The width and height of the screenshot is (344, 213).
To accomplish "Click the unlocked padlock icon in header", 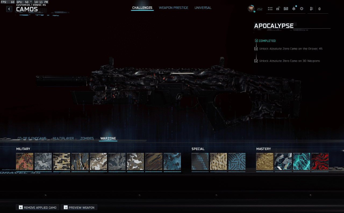I will click(x=278, y=9).
